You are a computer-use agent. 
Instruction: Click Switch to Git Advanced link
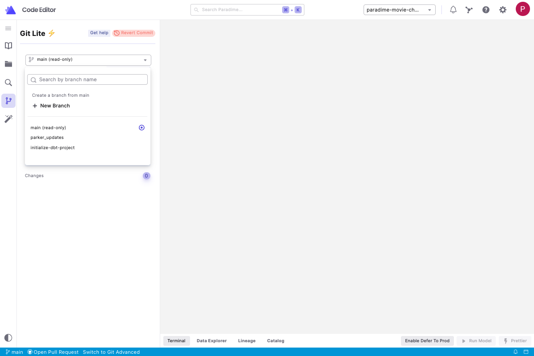pyautogui.click(x=111, y=352)
